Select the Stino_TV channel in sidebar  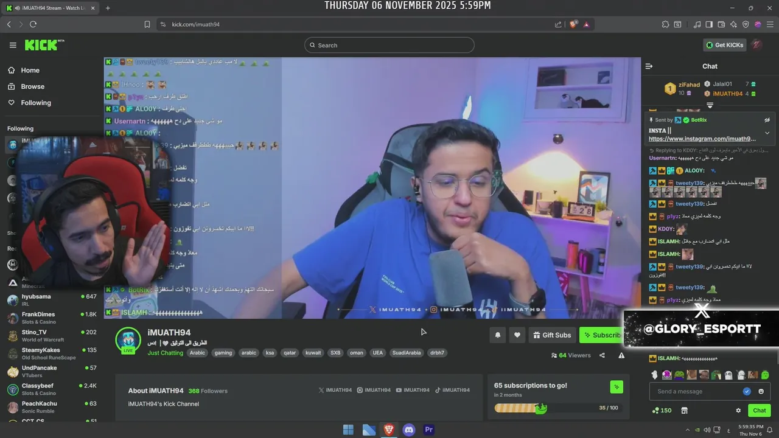point(52,336)
